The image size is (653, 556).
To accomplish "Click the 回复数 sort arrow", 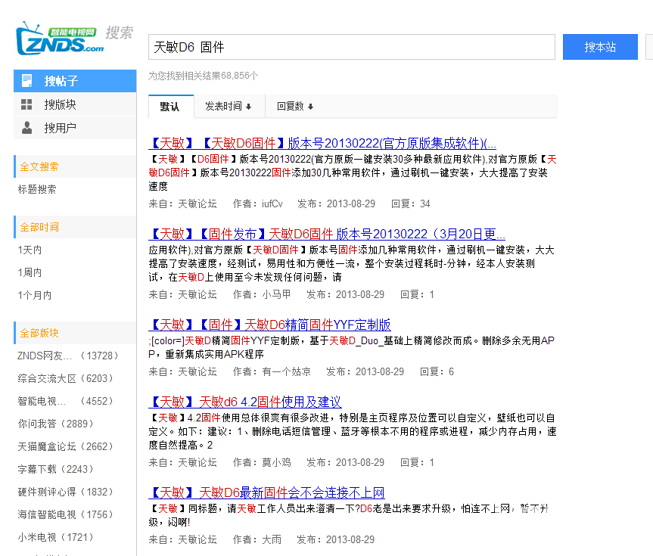I will [311, 107].
